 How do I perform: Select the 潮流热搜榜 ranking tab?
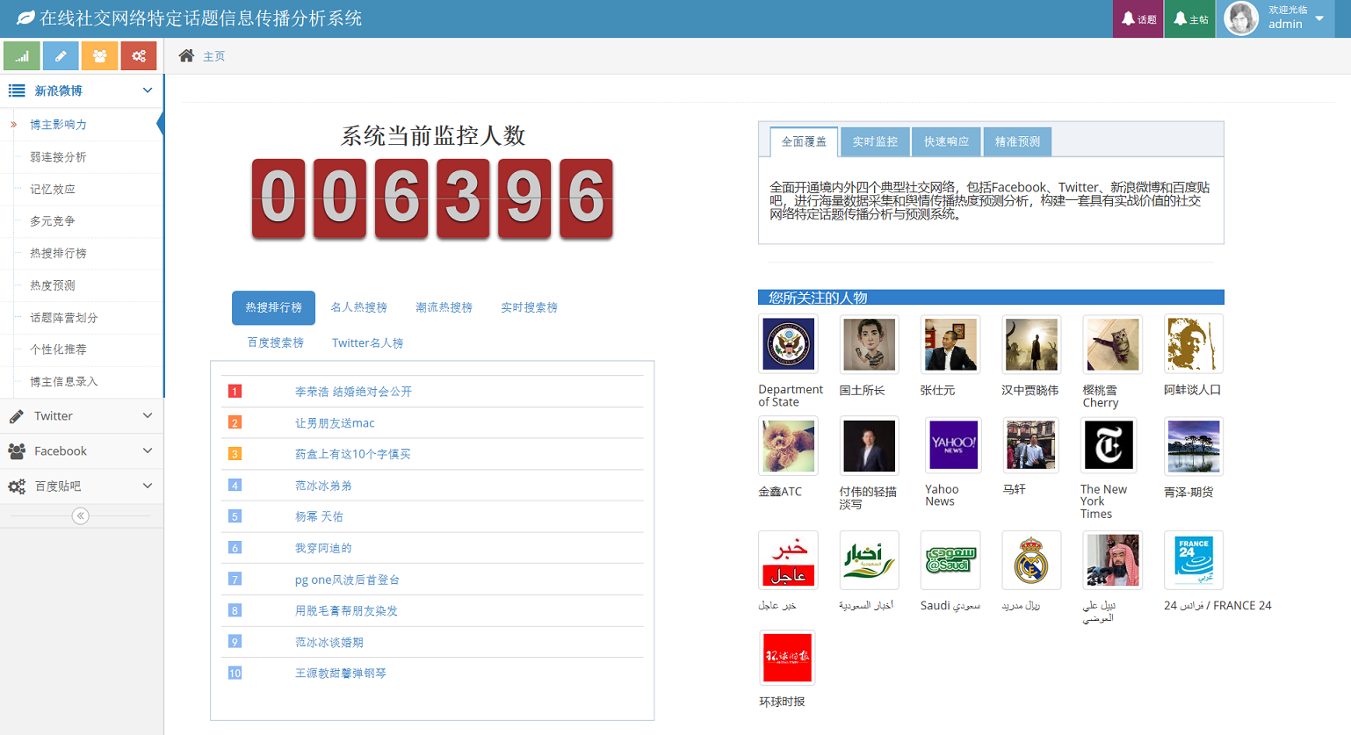pos(444,308)
